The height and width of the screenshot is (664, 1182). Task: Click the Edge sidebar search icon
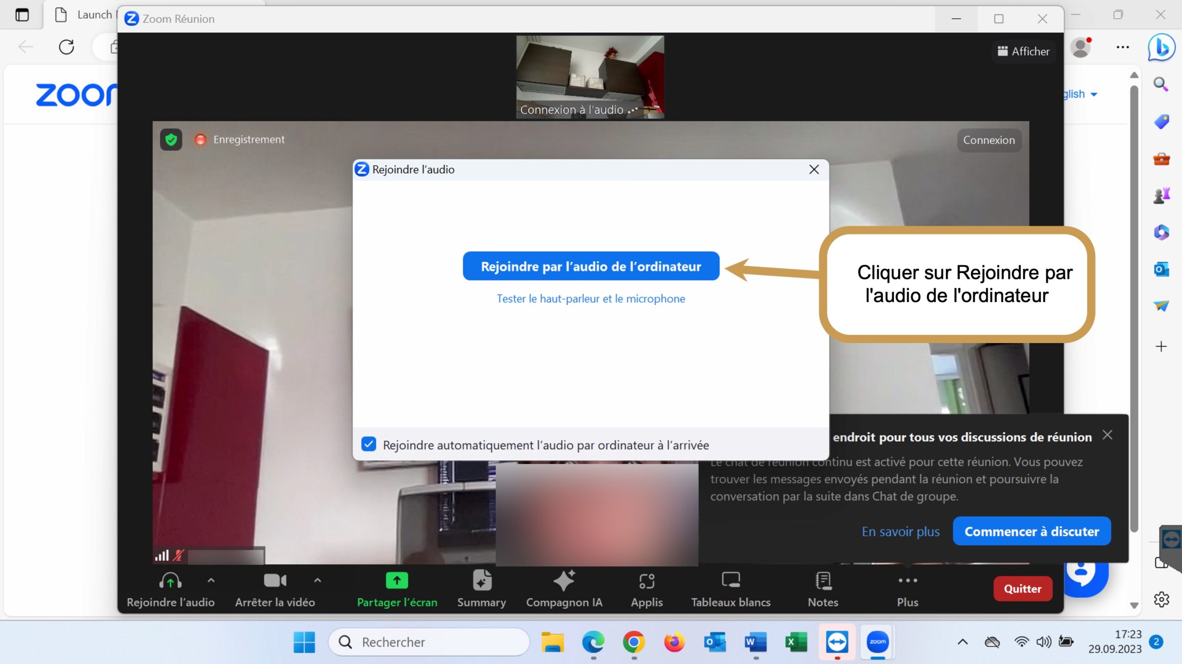click(x=1161, y=84)
